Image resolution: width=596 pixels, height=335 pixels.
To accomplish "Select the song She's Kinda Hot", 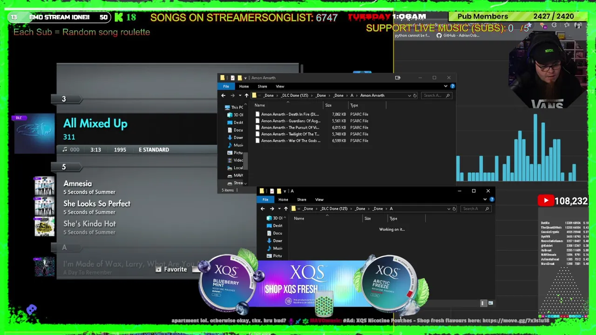I will coord(89,224).
